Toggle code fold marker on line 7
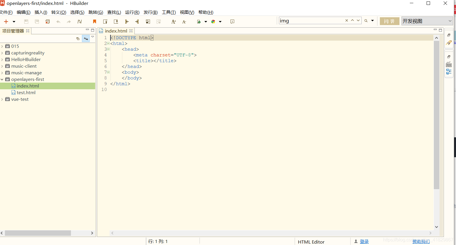 pos(108,72)
